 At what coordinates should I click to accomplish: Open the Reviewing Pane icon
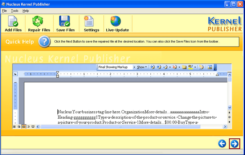[x=210, y=67]
